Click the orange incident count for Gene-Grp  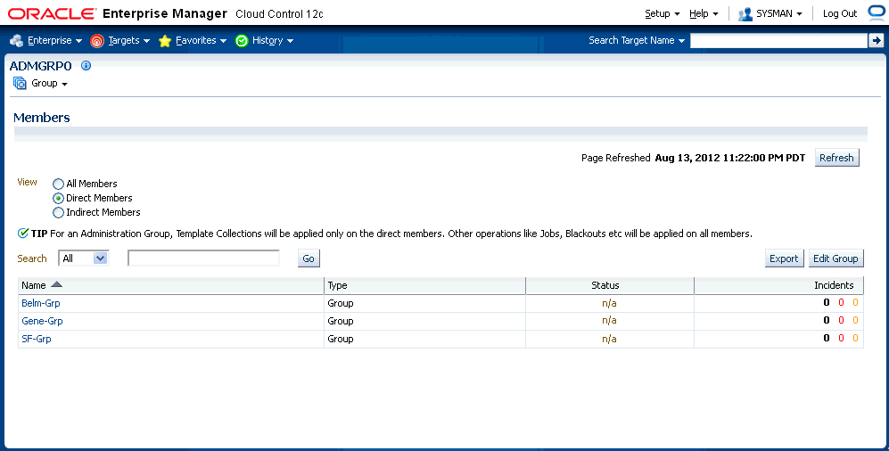click(x=855, y=320)
